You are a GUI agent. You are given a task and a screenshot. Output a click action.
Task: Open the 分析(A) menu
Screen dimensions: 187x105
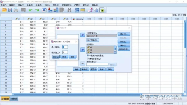point(47,5)
